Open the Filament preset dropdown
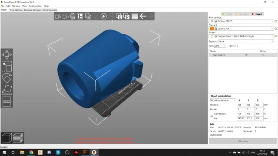278x156 pixels. (242, 29)
